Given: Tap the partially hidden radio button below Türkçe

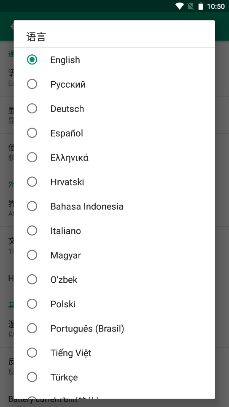Looking at the screenshot, I should coord(32,397).
